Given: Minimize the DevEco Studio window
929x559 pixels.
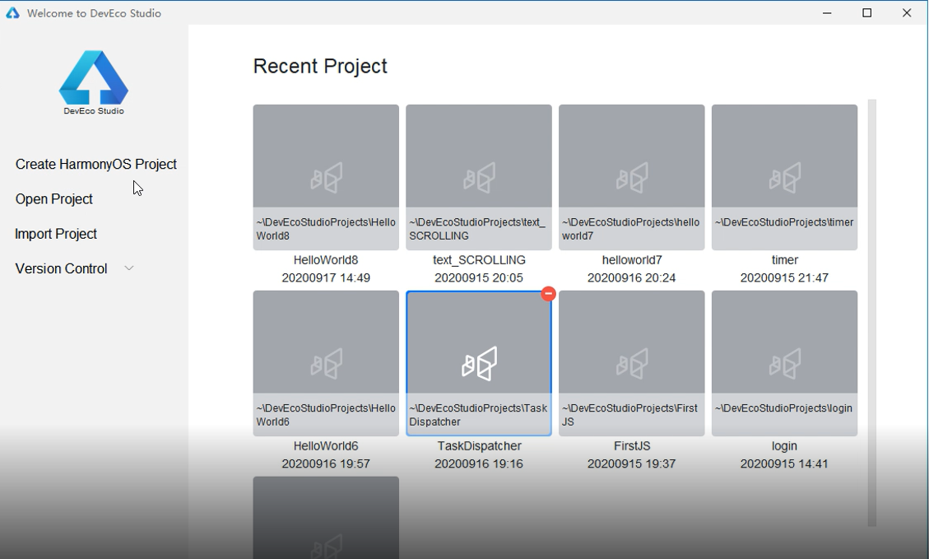Looking at the screenshot, I should (827, 13).
